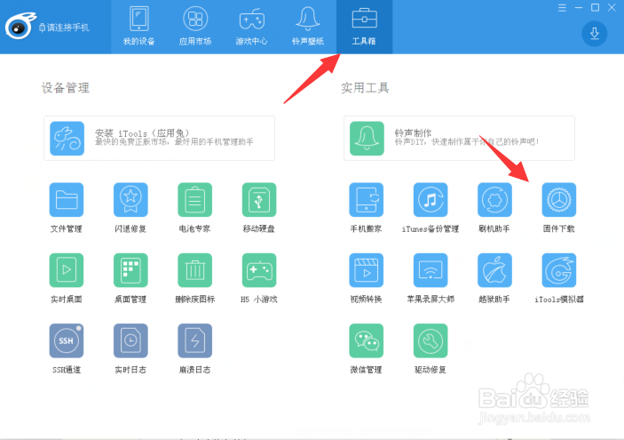Click the 铃声制作 ringtone maker banner
Viewport: 624px width, 440px height.
click(459, 139)
